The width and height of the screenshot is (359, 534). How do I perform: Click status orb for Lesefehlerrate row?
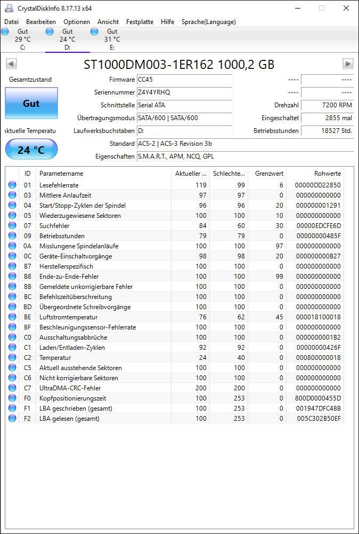click(12, 185)
